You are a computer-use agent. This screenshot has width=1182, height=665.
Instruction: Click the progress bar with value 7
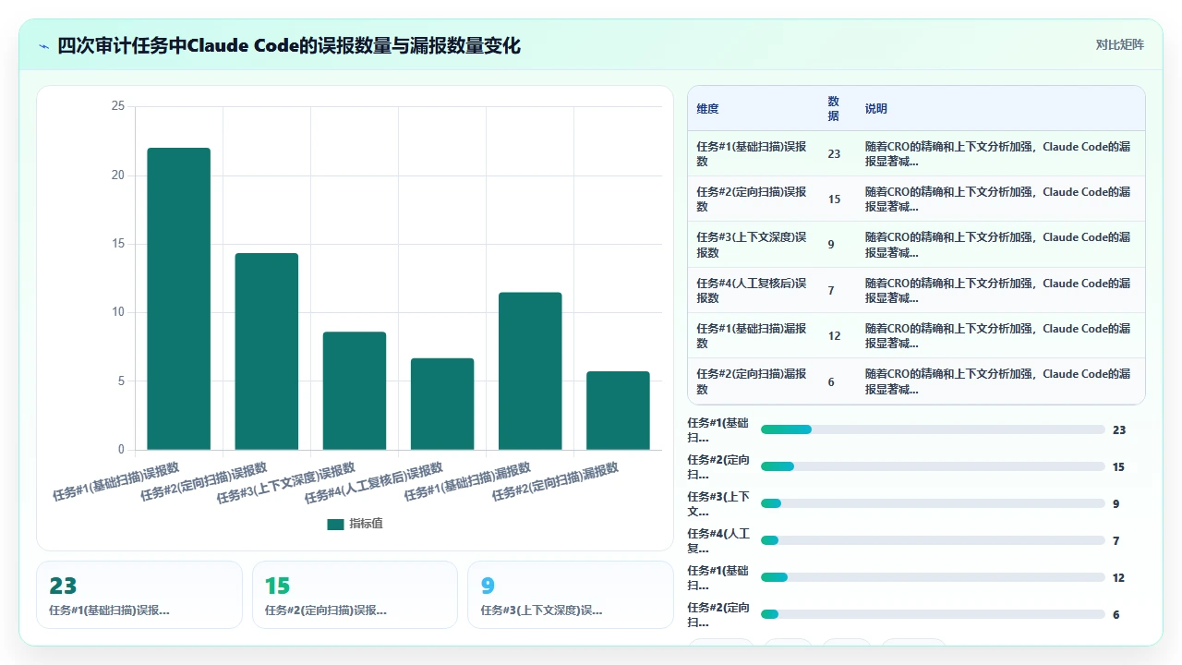[933, 540]
